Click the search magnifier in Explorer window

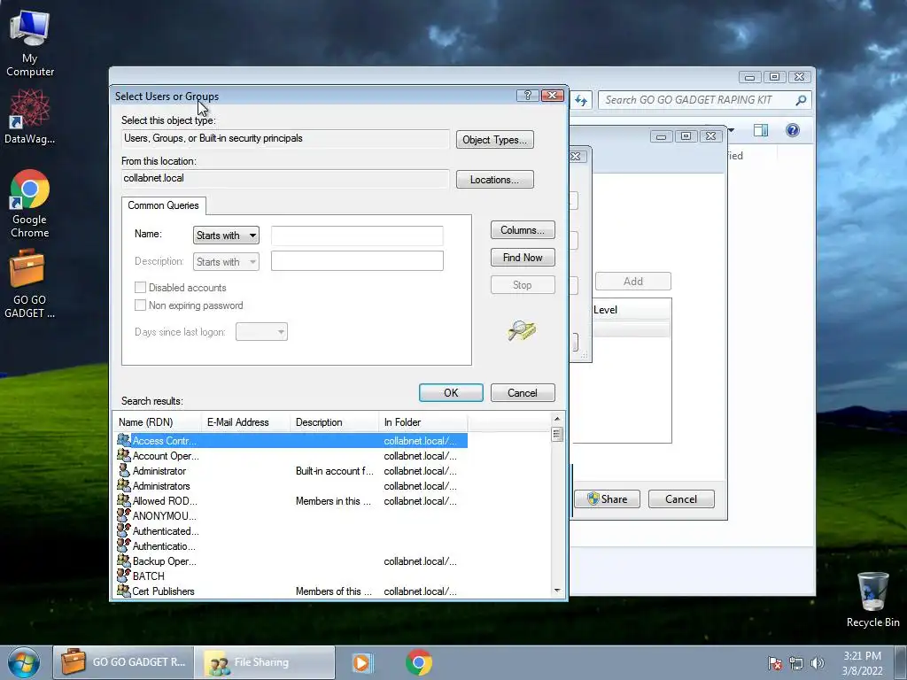click(x=801, y=100)
